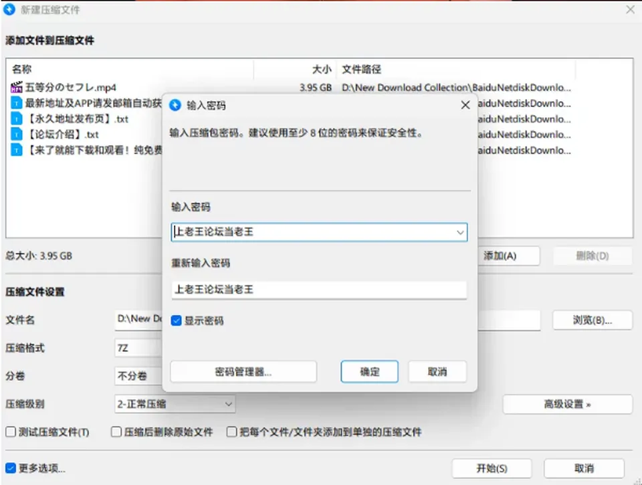
Task: Uncheck the 显示密码 checkbox
Action: tap(176, 320)
